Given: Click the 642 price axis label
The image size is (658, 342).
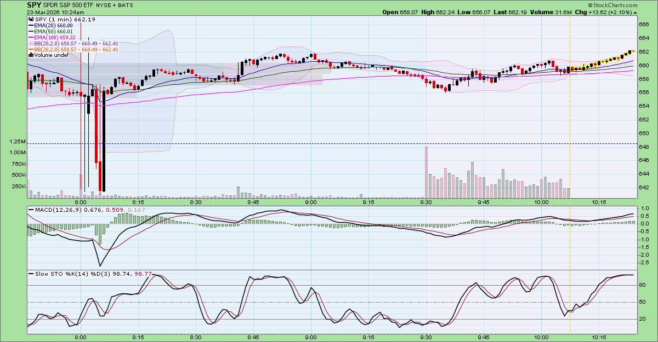Looking at the screenshot, I should coord(645,188).
